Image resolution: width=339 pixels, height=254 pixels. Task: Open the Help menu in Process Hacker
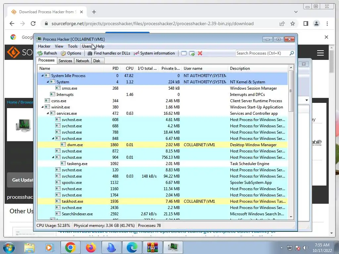click(x=100, y=46)
